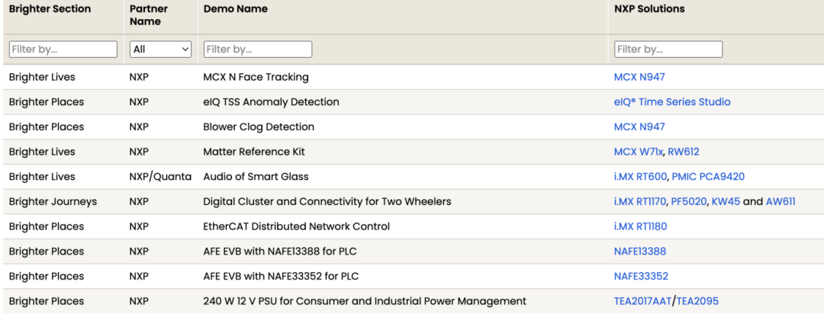Image resolution: width=824 pixels, height=327 pixels.
Task: Open MCX N947 link in Blower Clog row
Action: [639, 127]
